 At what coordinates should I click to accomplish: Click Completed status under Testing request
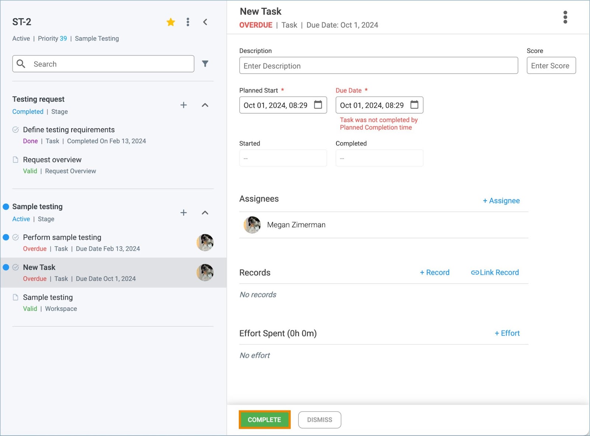(x=28, y=111)
